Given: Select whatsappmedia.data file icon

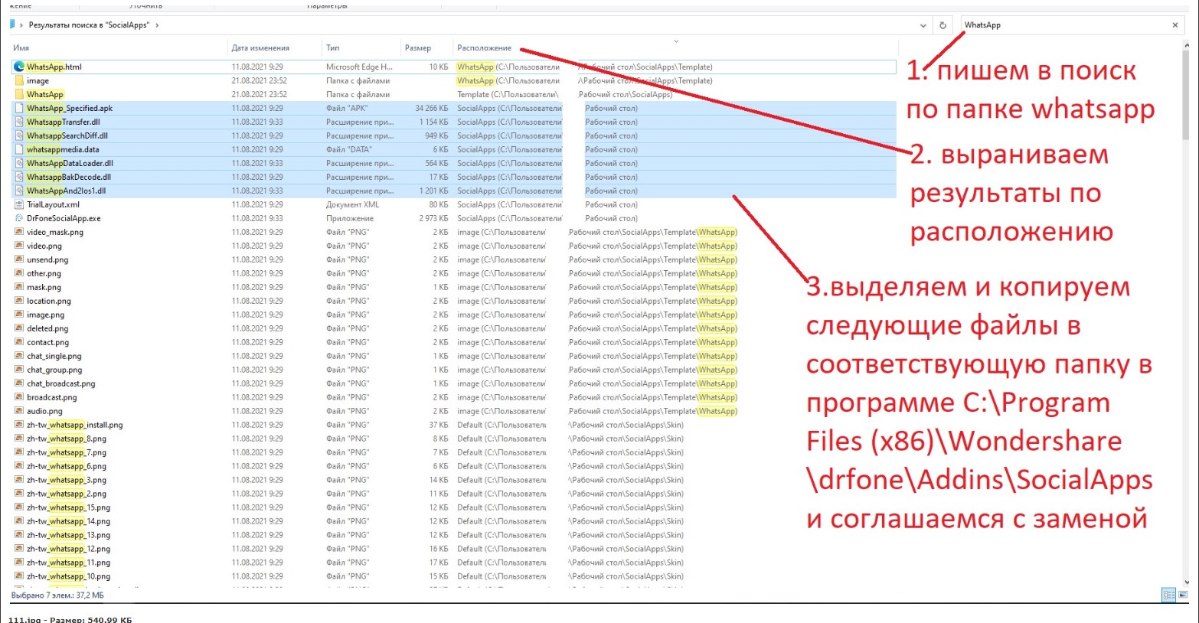Looking at the screenshot, I should click(19, 149).
